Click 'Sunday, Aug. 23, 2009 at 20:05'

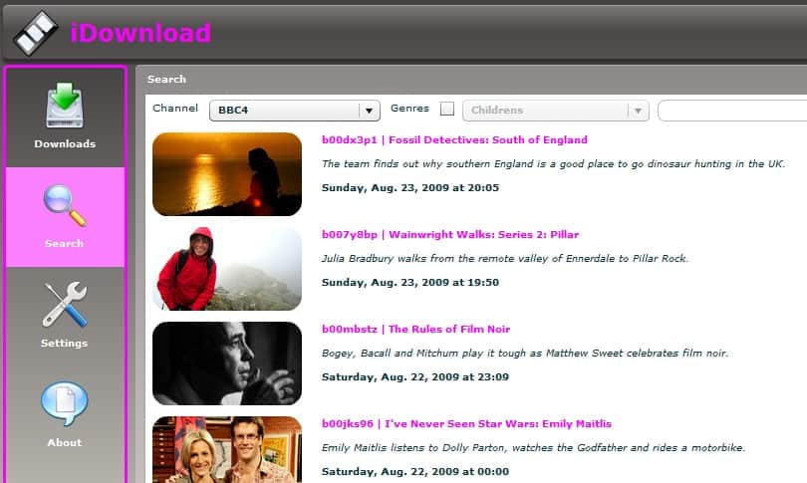click(410, 188)
